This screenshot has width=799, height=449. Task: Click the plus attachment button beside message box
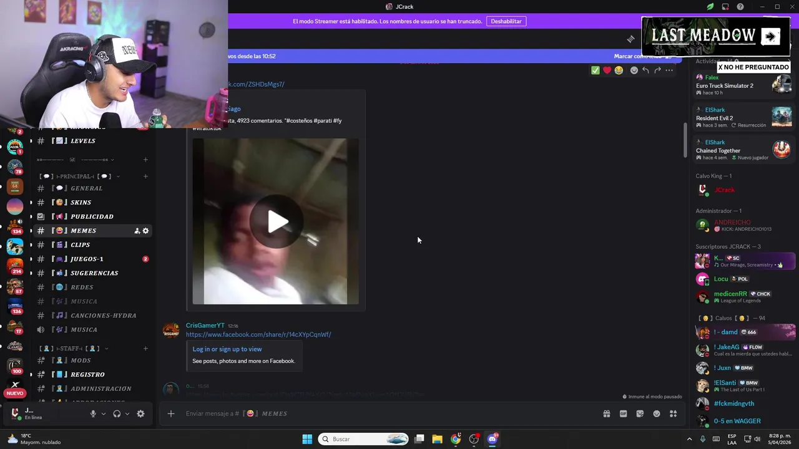click(170, 413)
